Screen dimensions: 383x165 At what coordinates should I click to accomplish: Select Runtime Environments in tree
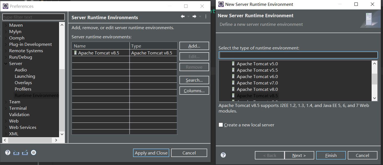click(37, 96)
